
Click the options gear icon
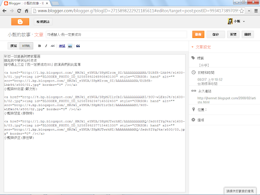pos(193,120)
